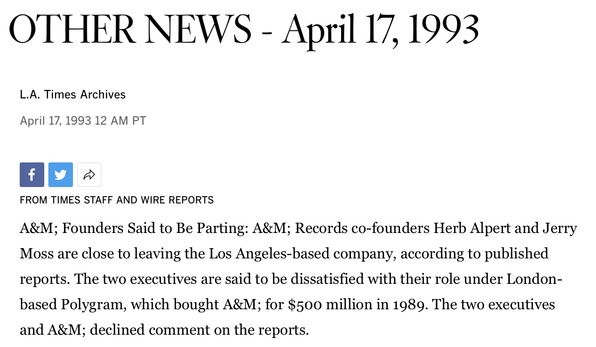Screen dimensions: 596x347
Task: Click the year 1989 in the article body
Action: point(410,304)
